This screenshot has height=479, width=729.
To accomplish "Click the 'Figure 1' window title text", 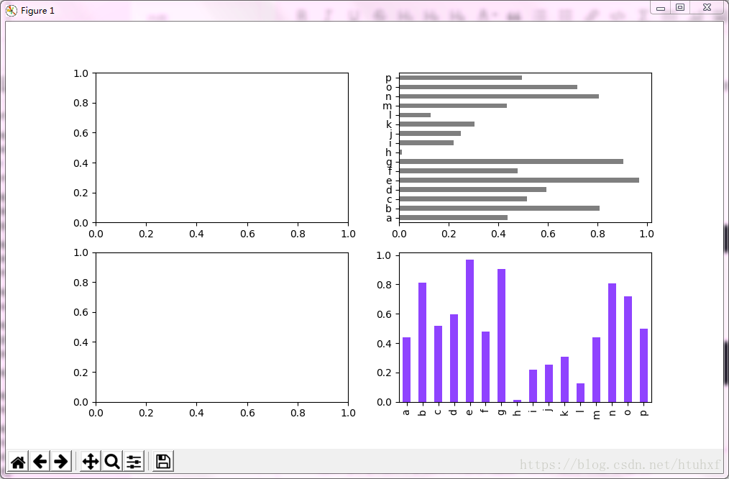I will pyautogui.click(x=37, y=10).
